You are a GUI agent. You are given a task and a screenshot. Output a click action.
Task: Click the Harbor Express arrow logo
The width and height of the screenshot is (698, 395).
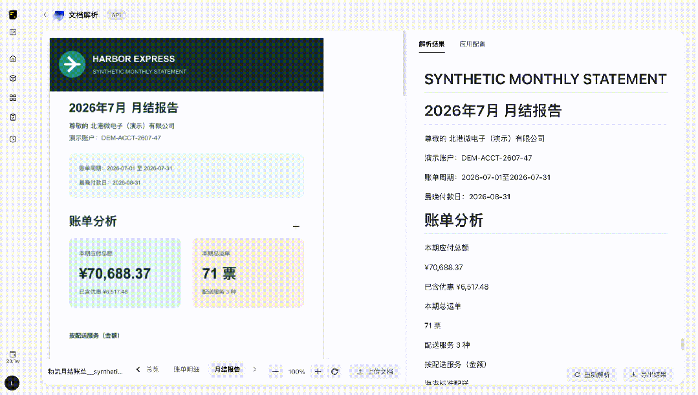point(72,65)
